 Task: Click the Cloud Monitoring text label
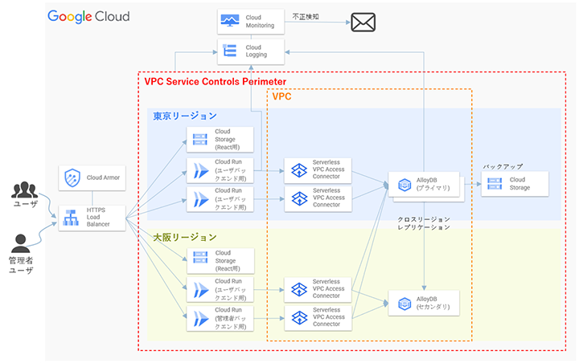pyautogui.click(x=260, y=22)
